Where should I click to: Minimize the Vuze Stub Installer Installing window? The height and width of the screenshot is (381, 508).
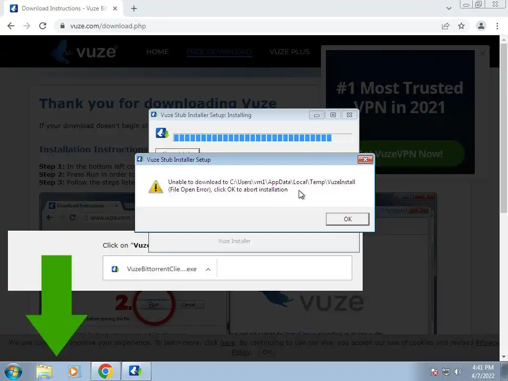tap(317, 115)
